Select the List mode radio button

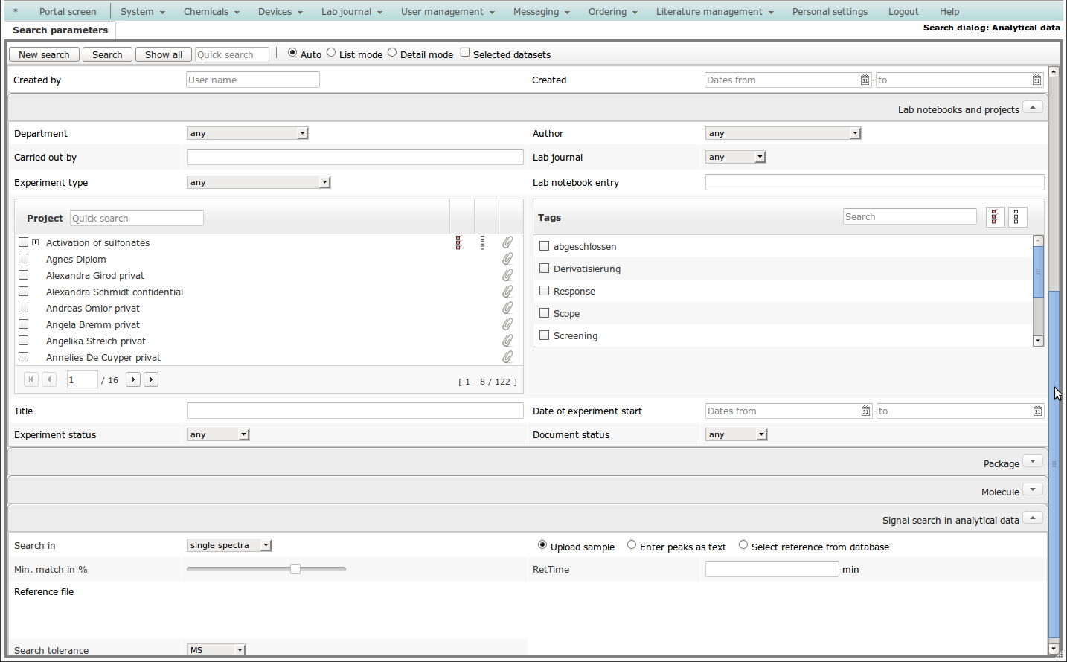coord(331,53)
